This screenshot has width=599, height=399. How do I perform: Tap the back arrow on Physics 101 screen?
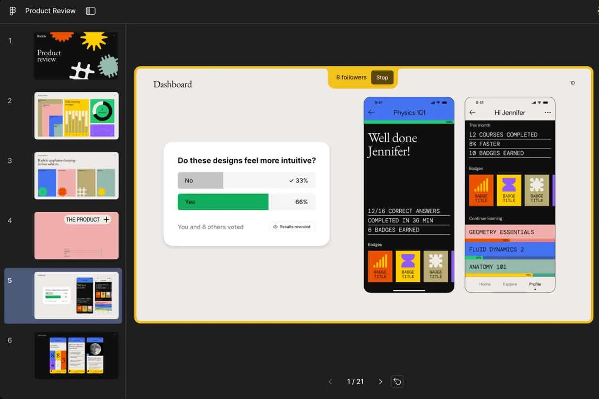[x=371, y=113]
